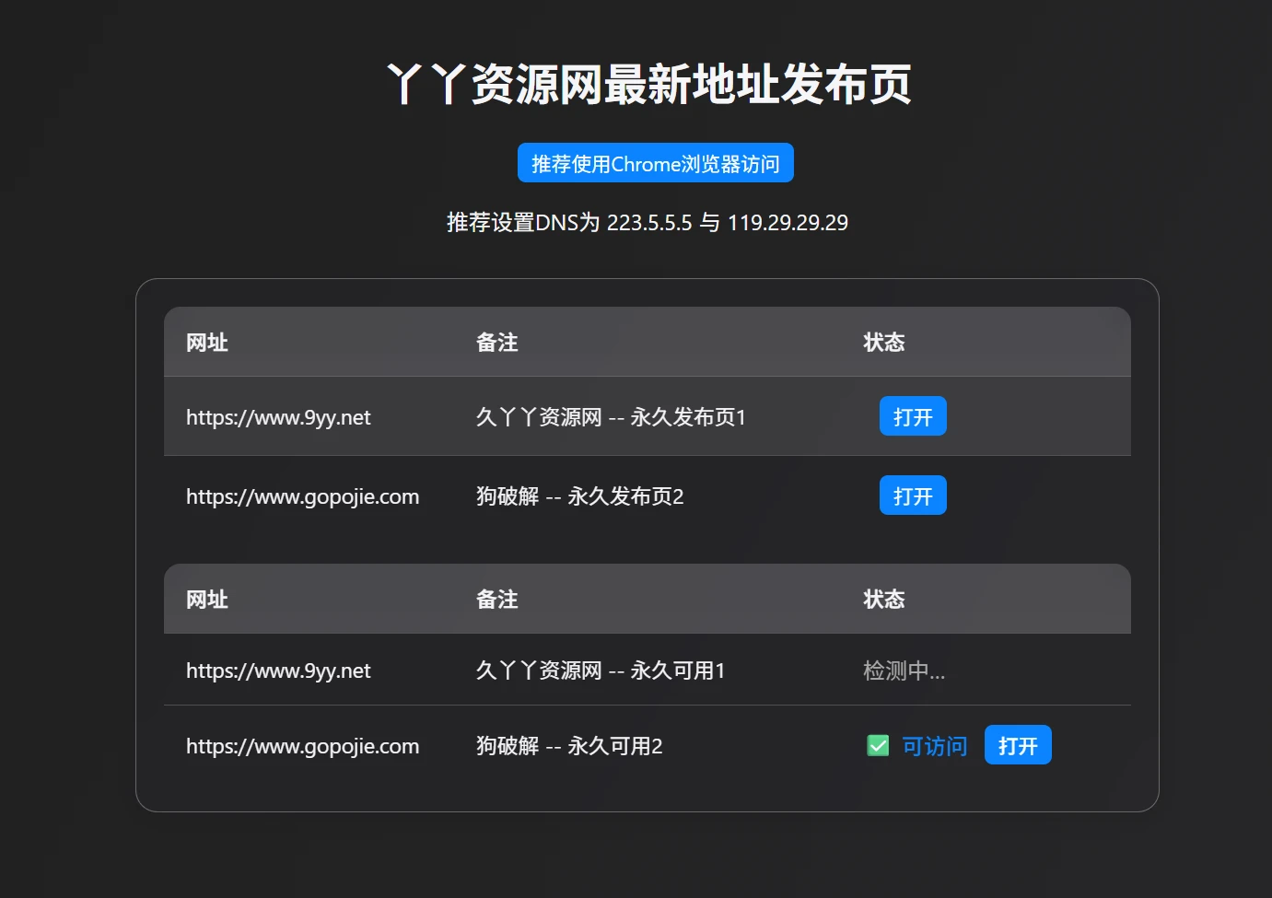The height and width of the screenshot is (898, 1272).
Task: Click the green accessible checkmark icon
Action: (x=878, y=745)
